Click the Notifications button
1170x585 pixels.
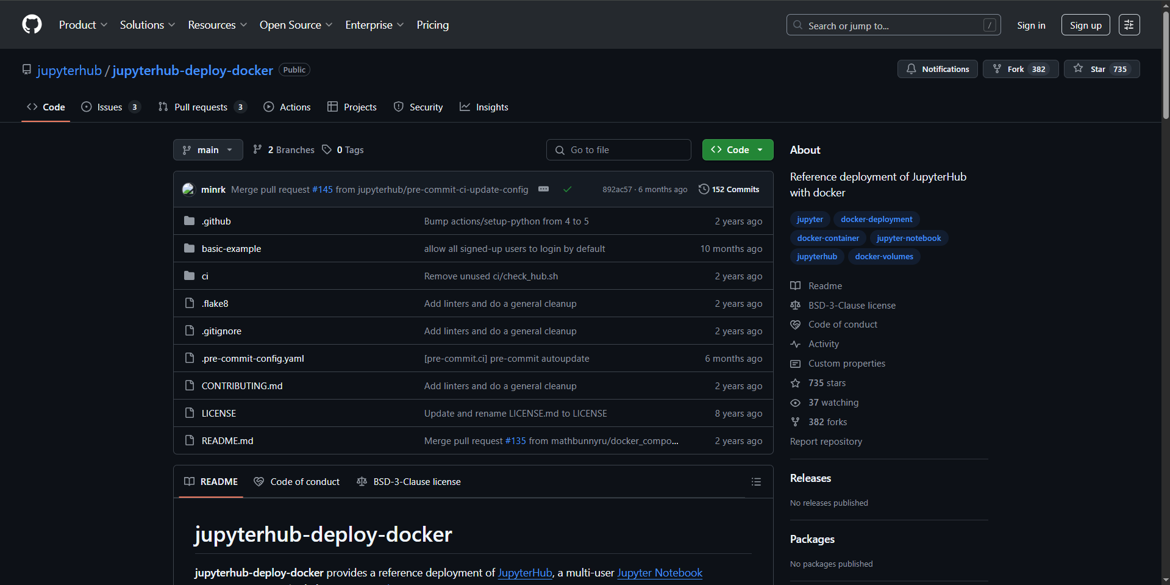[x=938, y=69]
